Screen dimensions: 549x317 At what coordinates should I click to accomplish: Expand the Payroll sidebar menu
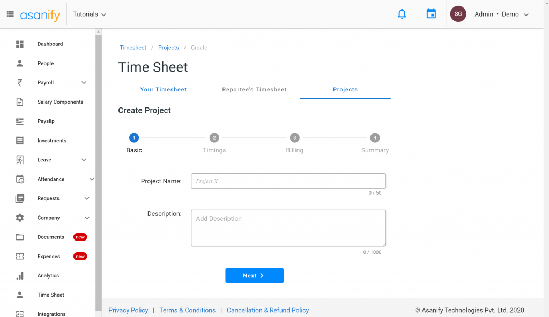[84, 82]
